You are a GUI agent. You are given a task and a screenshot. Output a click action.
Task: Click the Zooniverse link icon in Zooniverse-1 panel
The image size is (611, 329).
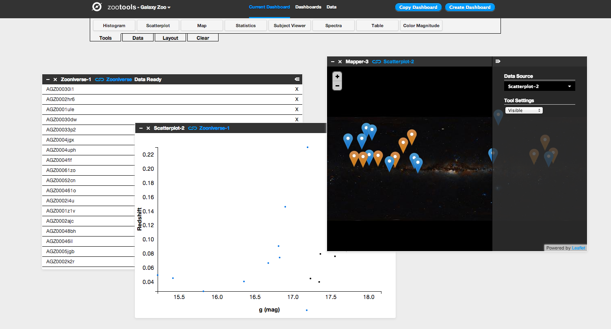100,80
